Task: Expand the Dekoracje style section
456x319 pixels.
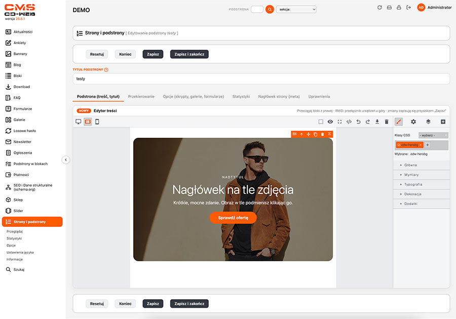Action: (x=422, y=194)
